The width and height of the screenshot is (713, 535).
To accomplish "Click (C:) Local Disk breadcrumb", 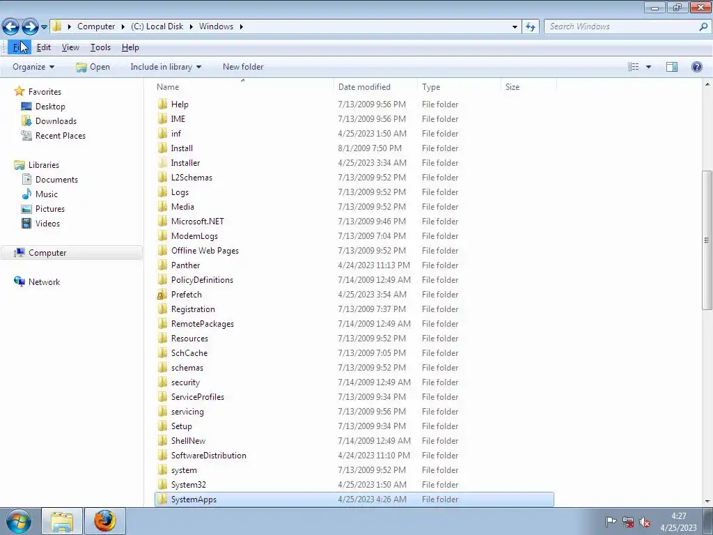I will 157,26.
